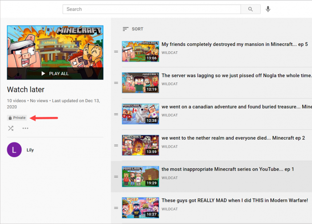Click the Private lock badge
312x224 pixels.
coord(17,118)
